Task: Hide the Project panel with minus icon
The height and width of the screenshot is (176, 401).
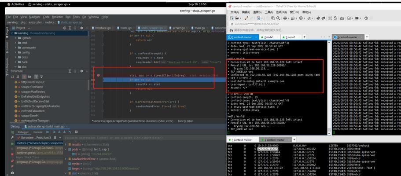Action: [x=87, y=28]
